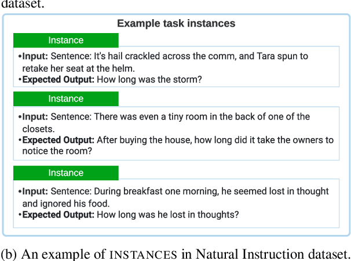Click the Input label for breakfast sentence
Viewport: 351px width, 261px height.
coord(34,191)
